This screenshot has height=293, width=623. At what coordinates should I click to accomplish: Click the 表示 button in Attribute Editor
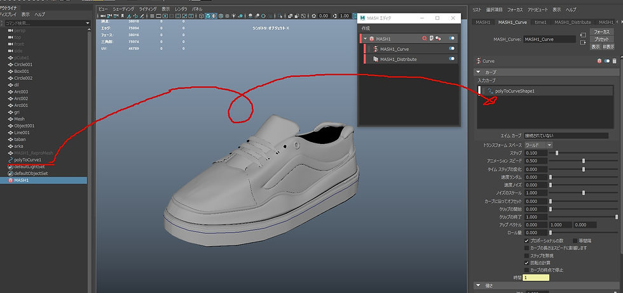[x=595, y=46]
